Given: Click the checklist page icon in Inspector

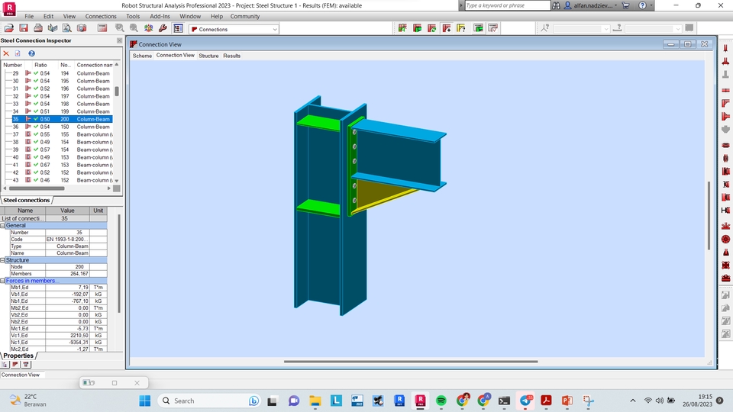Looking at the screenshot, I should coord(18,53).
